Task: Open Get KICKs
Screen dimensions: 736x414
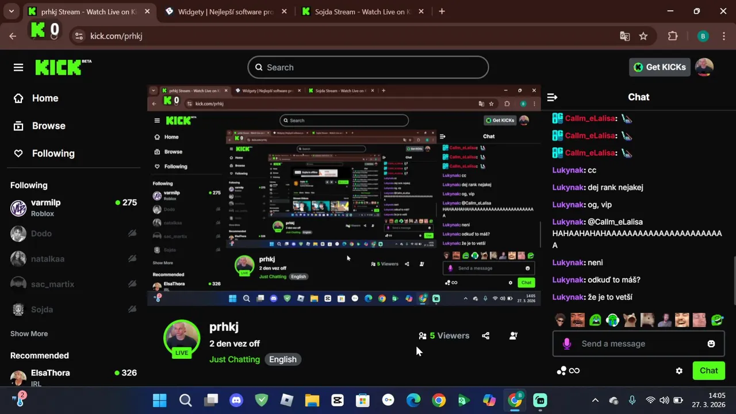Action: tap(660, 67)
